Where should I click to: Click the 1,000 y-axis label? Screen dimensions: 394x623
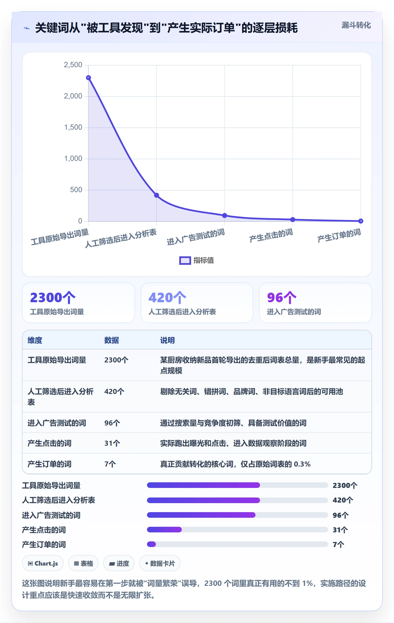(x=73, y=159)
